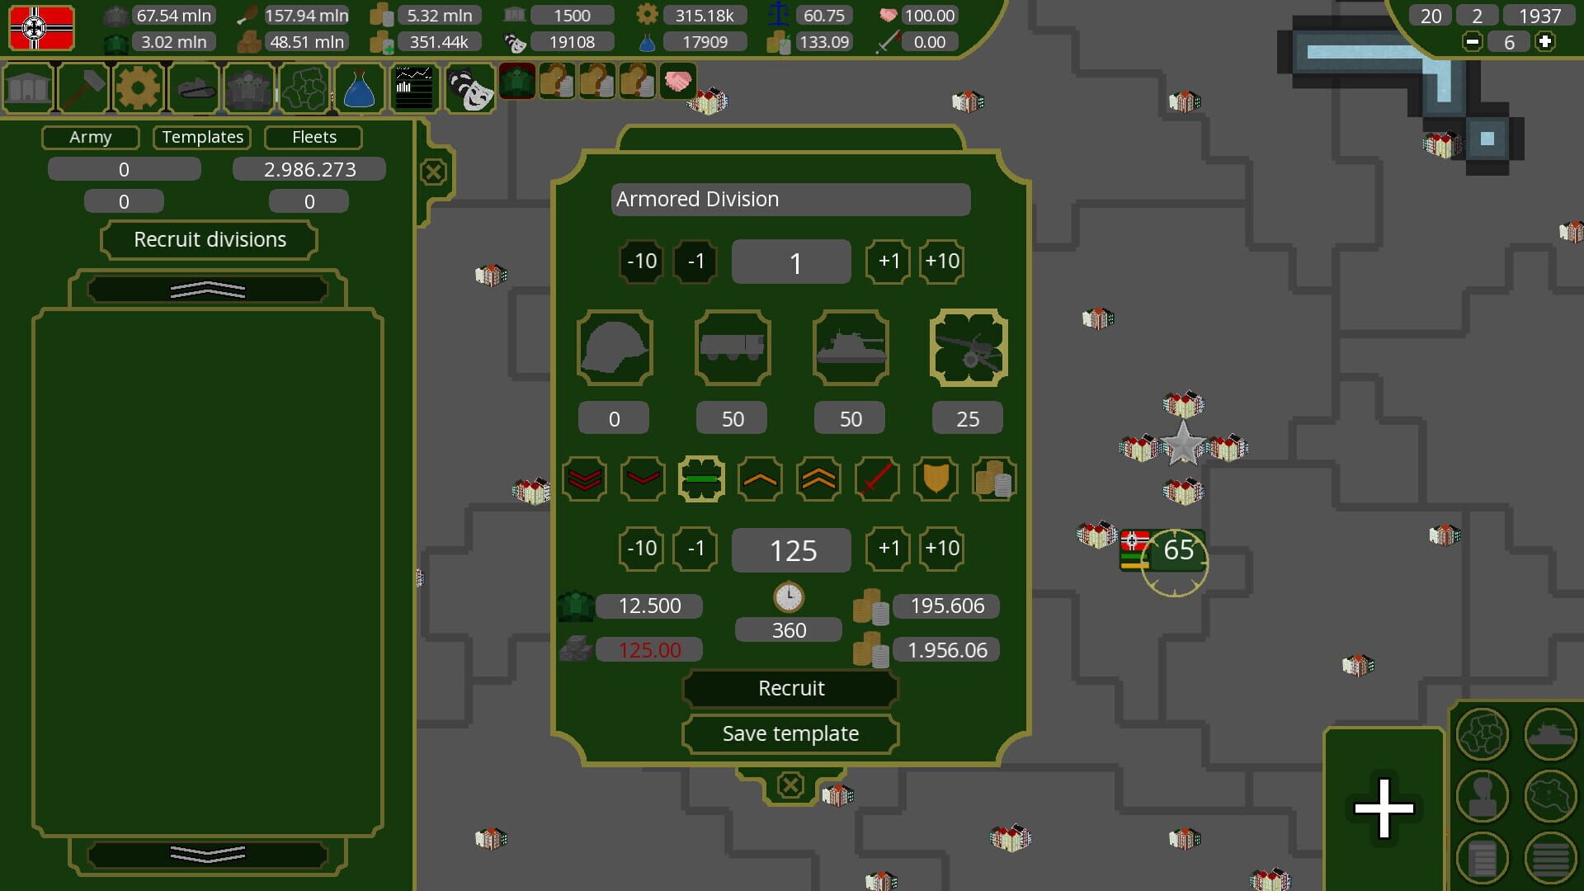Select the red sword experience icon
Screen dimensions: 1584x891
tap(876, 478)
